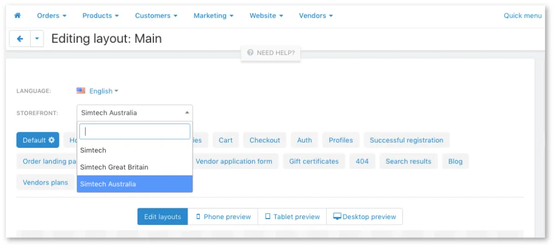This screenshot has height=245, width=553.
Task: Expand the English language dropdown
Action: coord(104,91)
